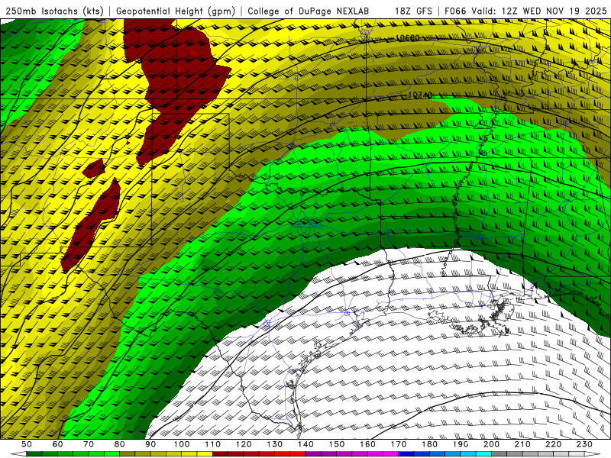Select the brightest green colorbar segment ending at 80
Viewport: 611px width, 458px height.
click(x=112, y=453)
